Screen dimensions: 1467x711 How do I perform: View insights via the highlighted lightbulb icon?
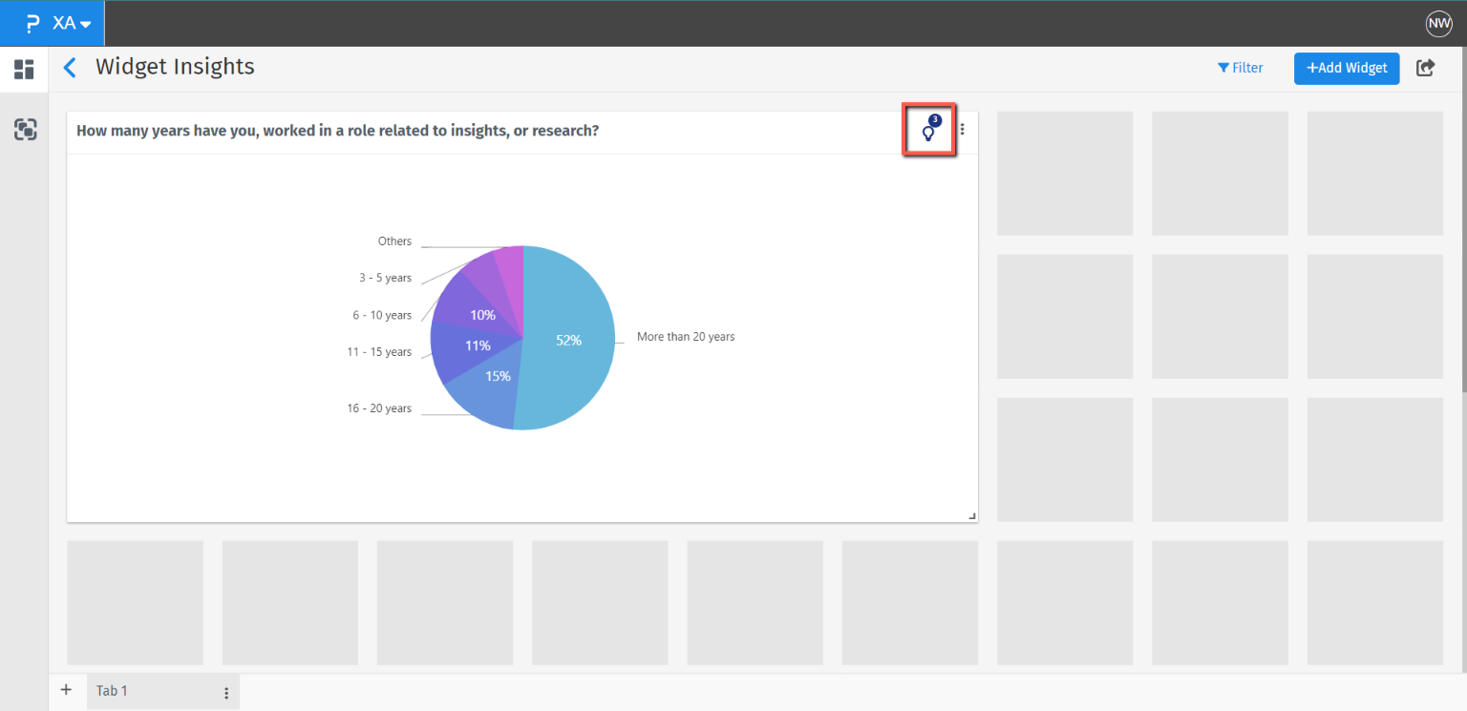[928, 133]
